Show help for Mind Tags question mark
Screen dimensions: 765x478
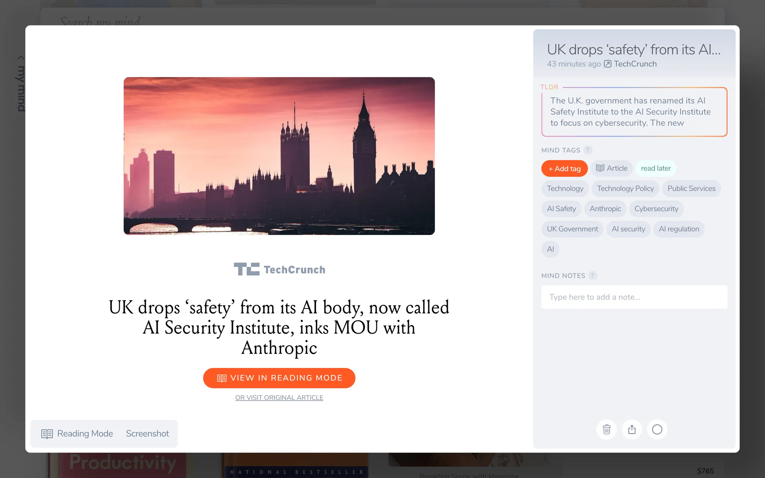[x=587, y=150]
